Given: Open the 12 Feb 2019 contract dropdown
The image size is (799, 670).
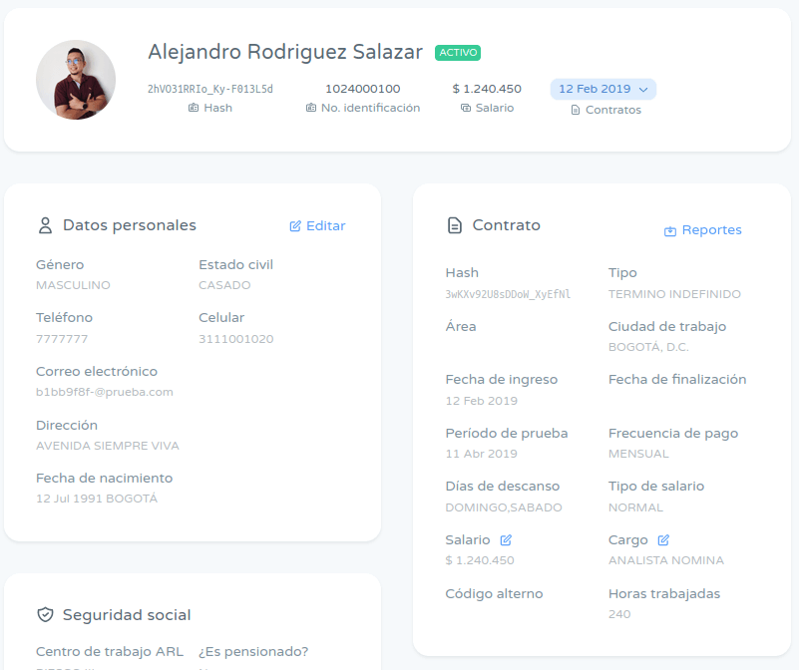Looking at the screenshot, I should [x=602, y=89].
